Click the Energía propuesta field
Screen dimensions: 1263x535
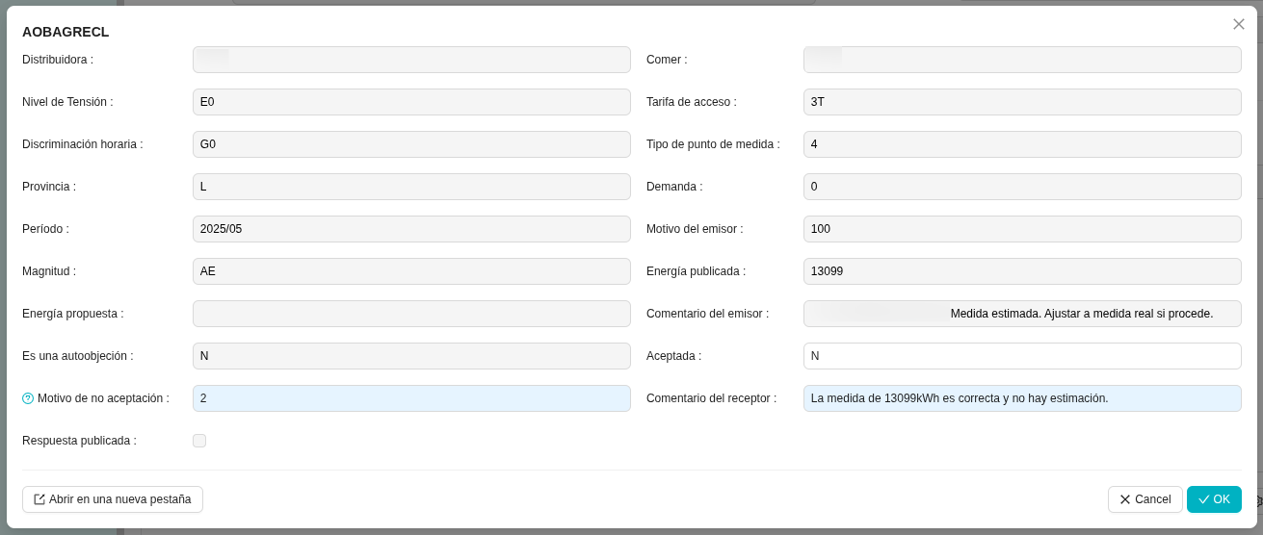tap(411, 314)
